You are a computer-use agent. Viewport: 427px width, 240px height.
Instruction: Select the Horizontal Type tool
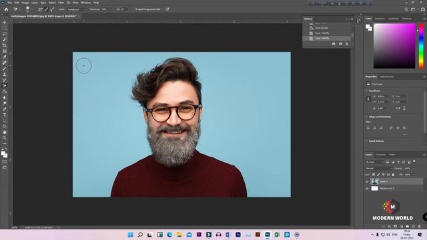point(5,115)
